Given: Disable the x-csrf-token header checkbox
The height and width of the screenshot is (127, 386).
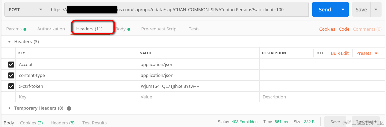Looking at the screenshot, I should click(x=11, y=86).
